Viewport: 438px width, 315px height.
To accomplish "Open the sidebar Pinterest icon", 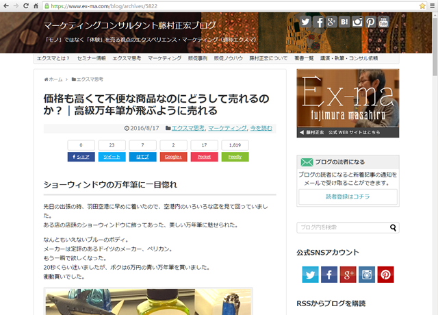I will (385, 275).
